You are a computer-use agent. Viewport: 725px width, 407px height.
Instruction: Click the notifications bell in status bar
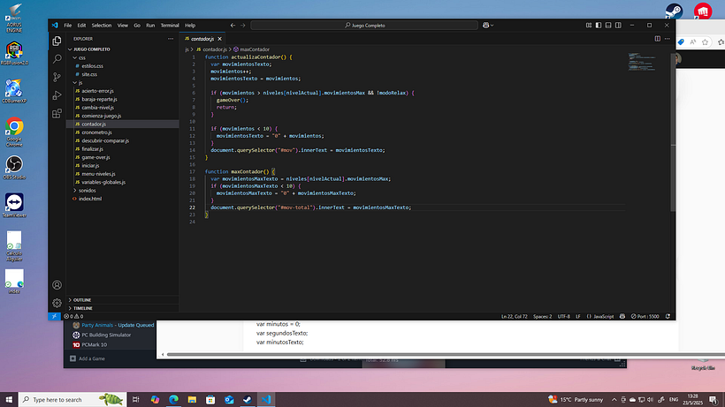click(668, 317)
